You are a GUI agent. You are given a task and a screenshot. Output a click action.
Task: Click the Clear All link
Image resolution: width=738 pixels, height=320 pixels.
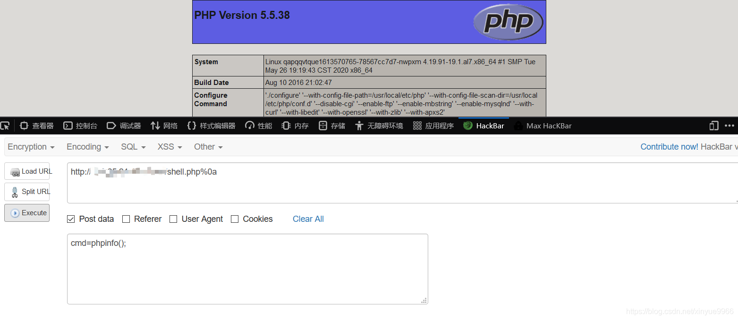coord(308,219)
